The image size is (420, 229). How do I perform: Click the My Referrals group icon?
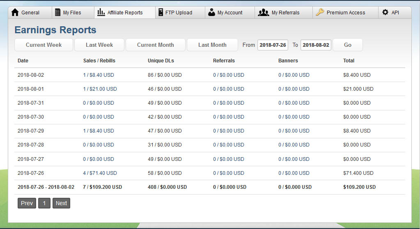263,12
